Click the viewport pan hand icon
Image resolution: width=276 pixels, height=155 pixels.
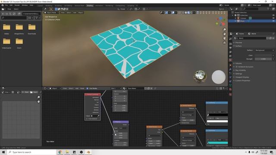pyautogui.click(x=224, y=34)
